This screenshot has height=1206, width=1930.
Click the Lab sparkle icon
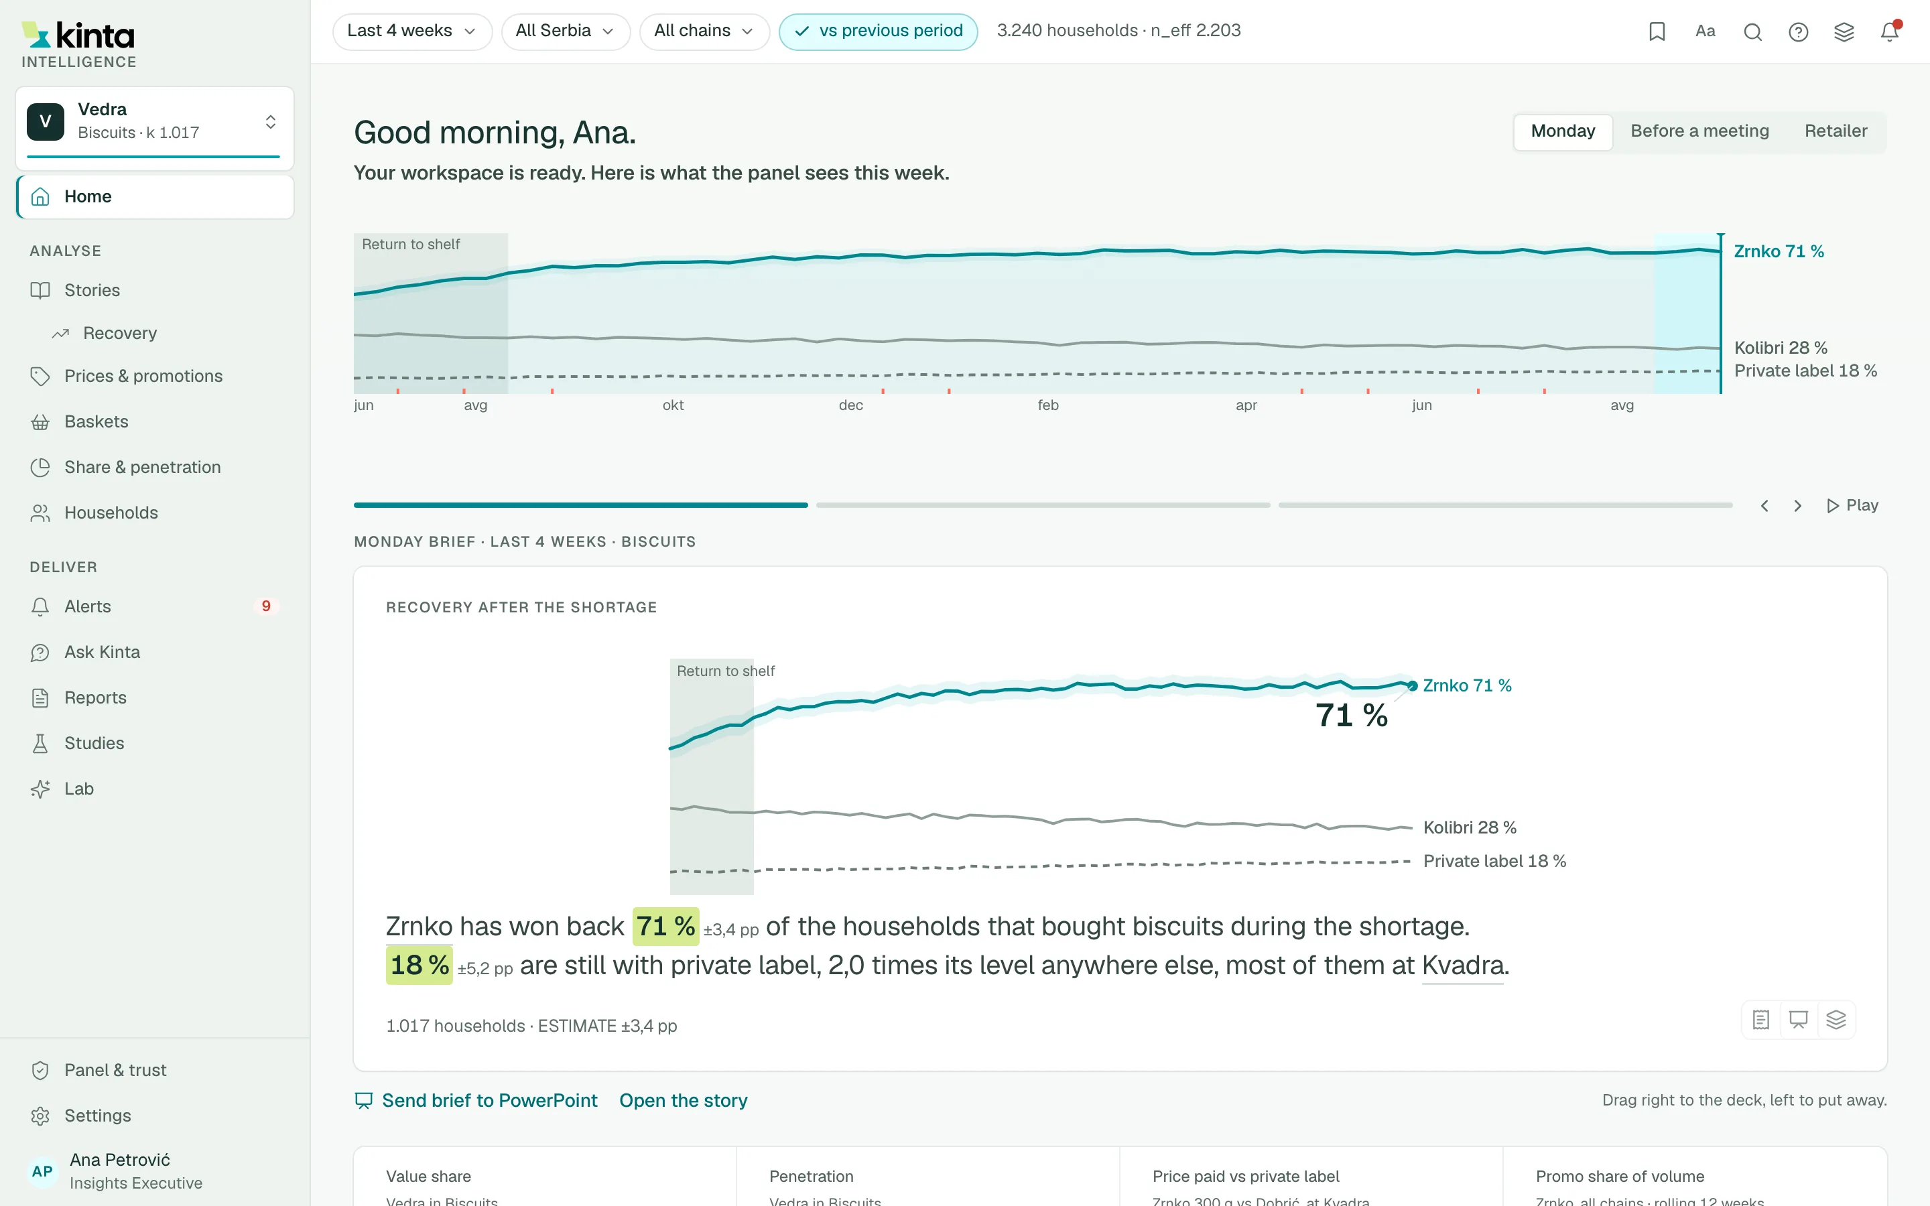[x=40, y=789]
